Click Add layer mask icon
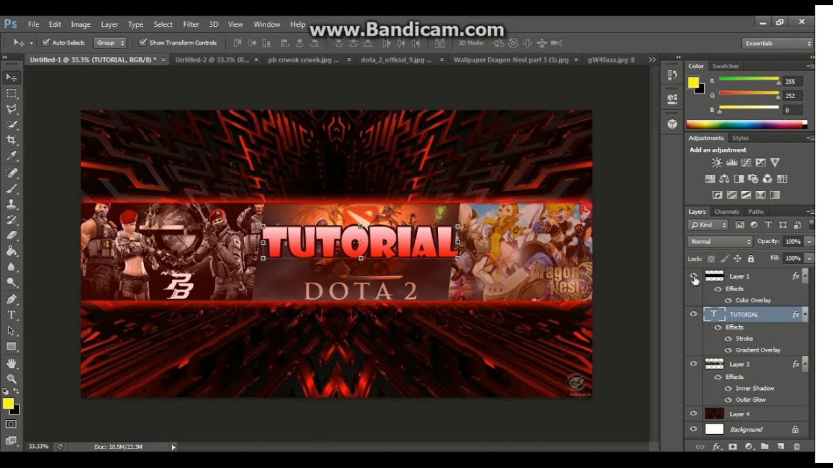833x468 pixels. pos(733,447)
